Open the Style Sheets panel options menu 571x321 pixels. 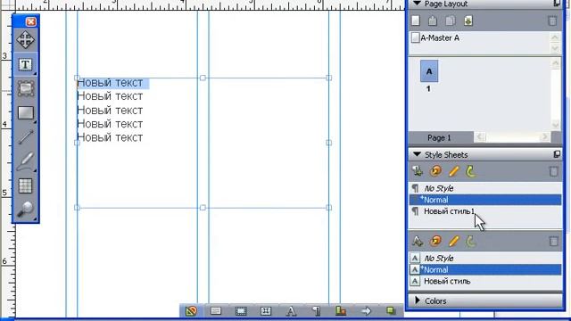coord(557,154)
